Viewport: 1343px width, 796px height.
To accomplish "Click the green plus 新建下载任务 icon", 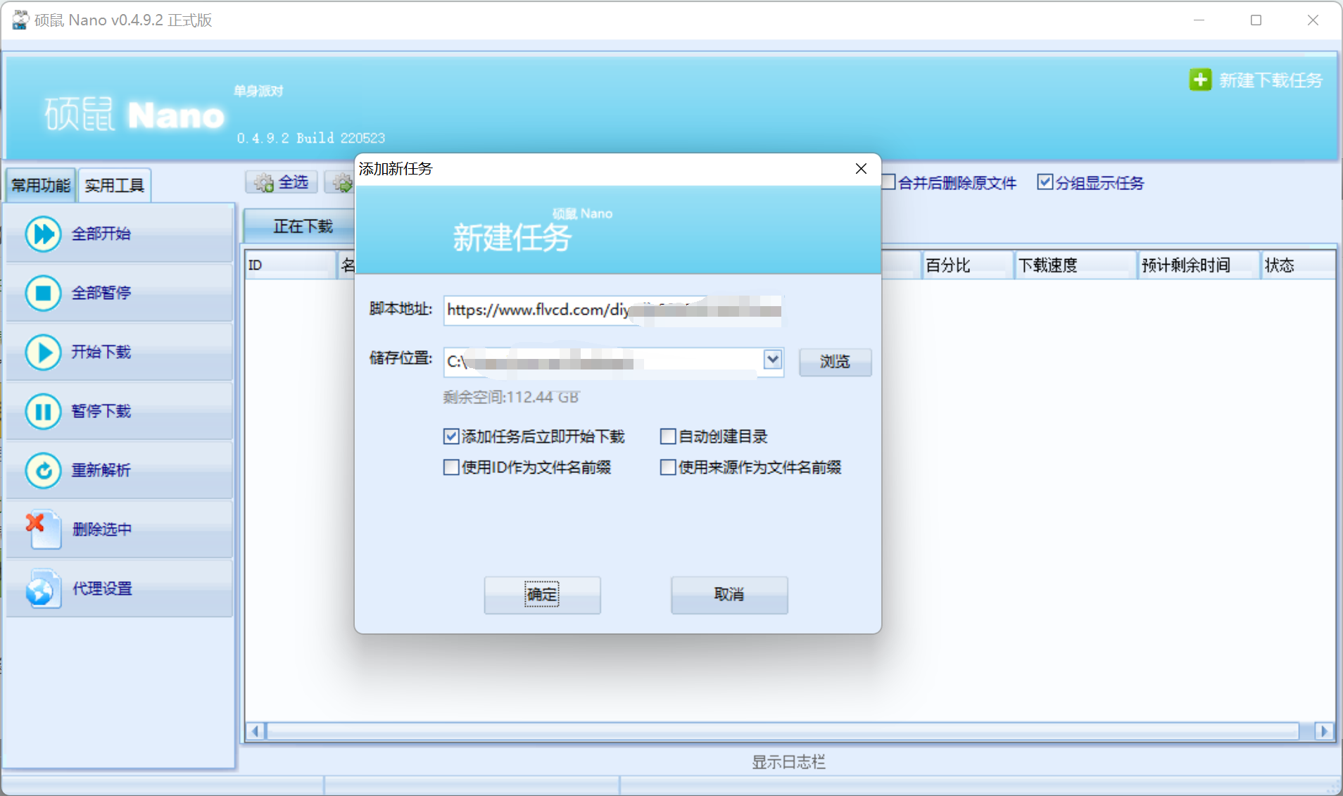I will coord(1200,80).
